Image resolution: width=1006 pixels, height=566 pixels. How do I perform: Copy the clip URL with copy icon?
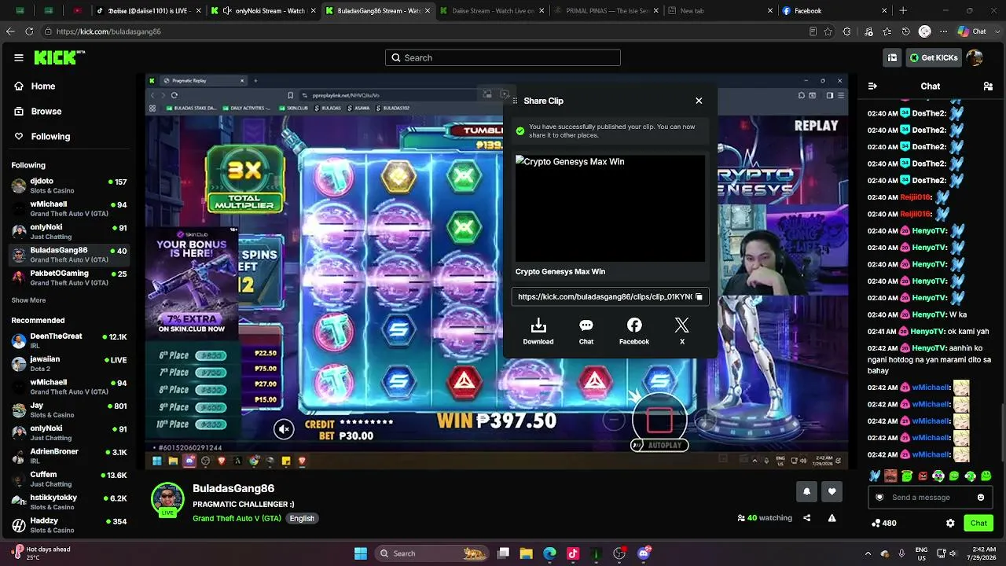point(699,297)
